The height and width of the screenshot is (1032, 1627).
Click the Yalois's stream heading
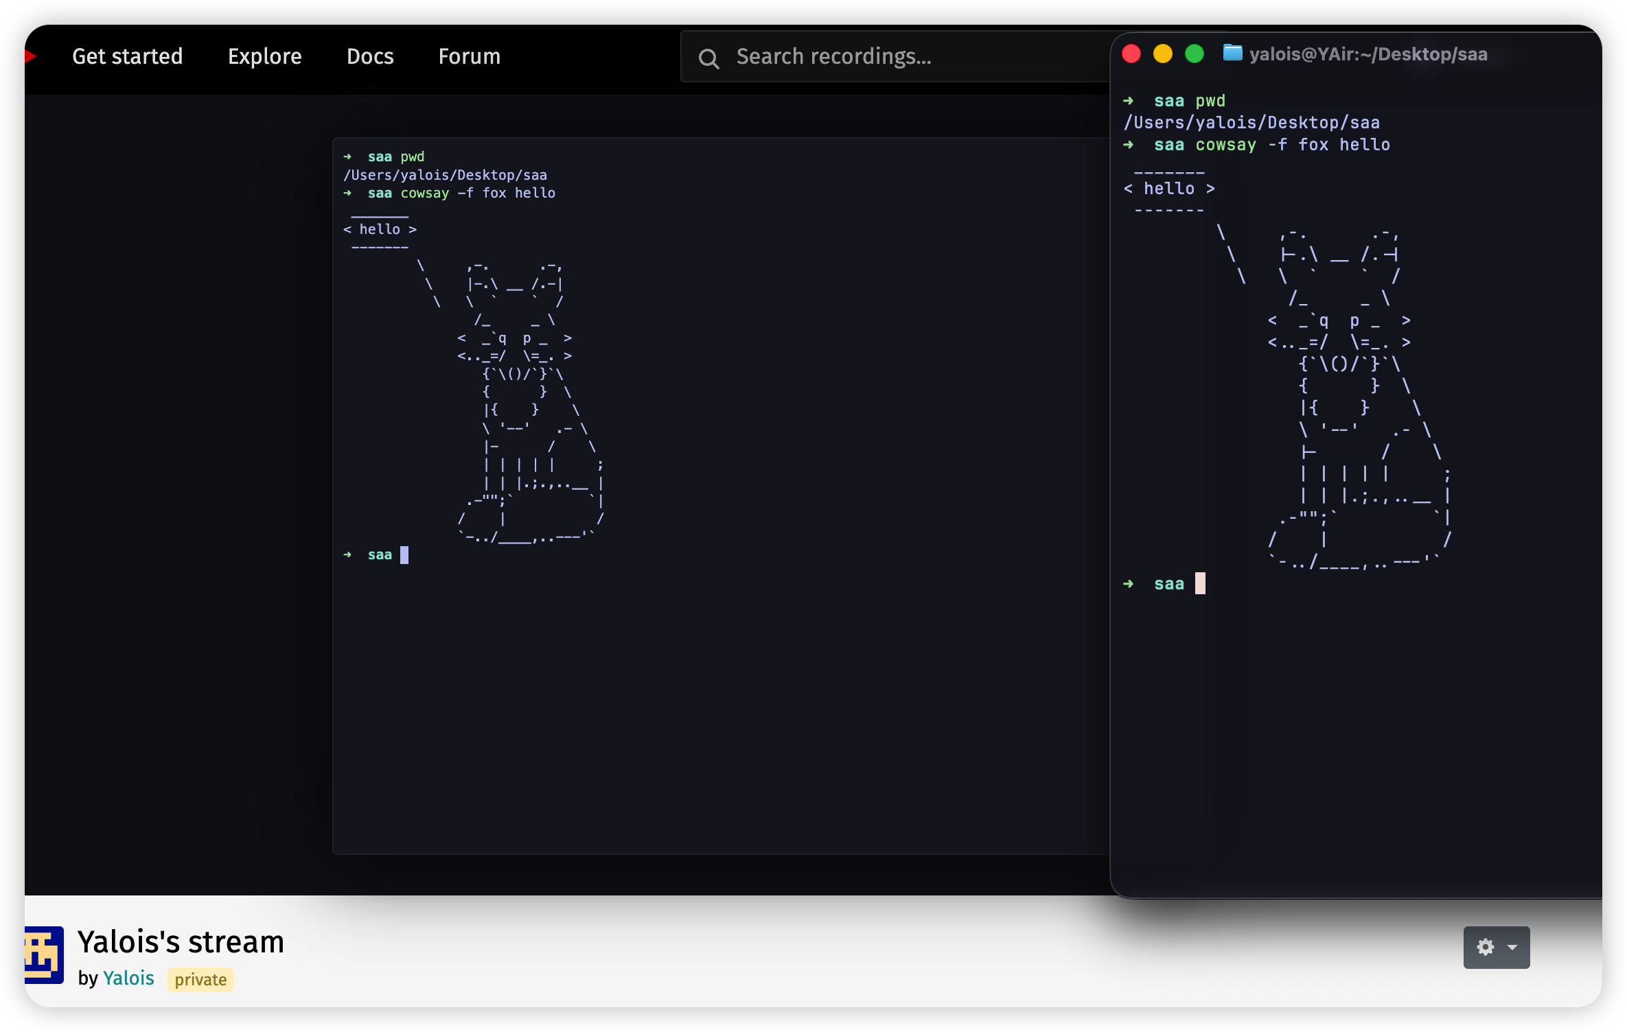click(x=181, y=941)
